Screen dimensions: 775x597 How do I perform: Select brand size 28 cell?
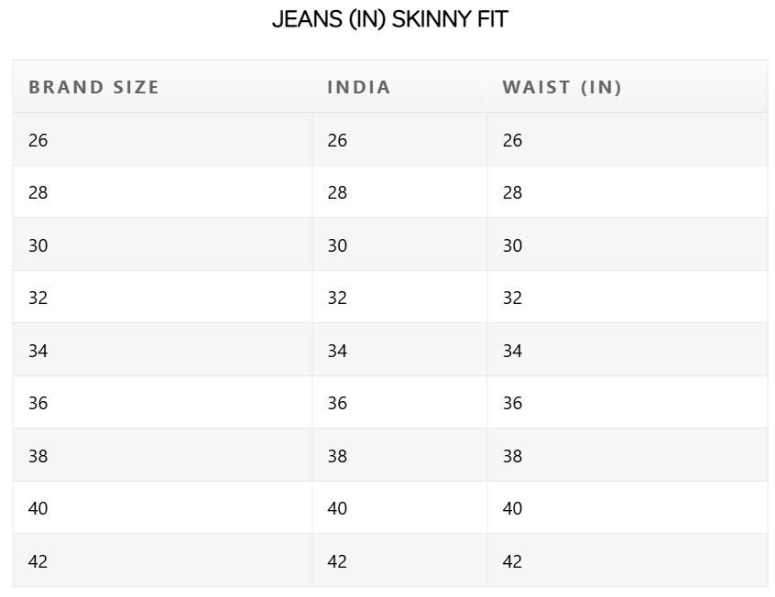[162, 191]
